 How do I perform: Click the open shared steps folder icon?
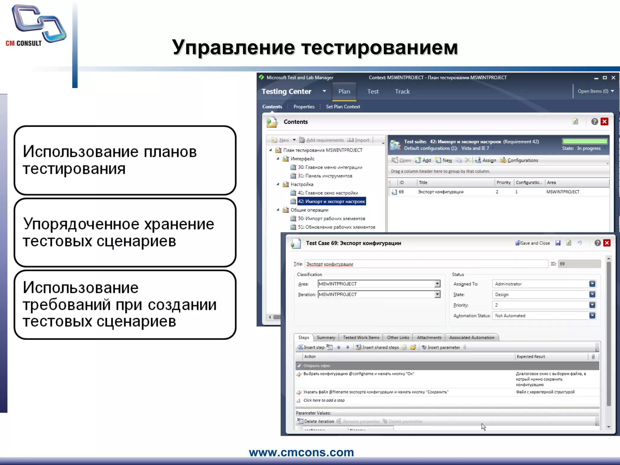pyautogui.click(x=413, y=347)
